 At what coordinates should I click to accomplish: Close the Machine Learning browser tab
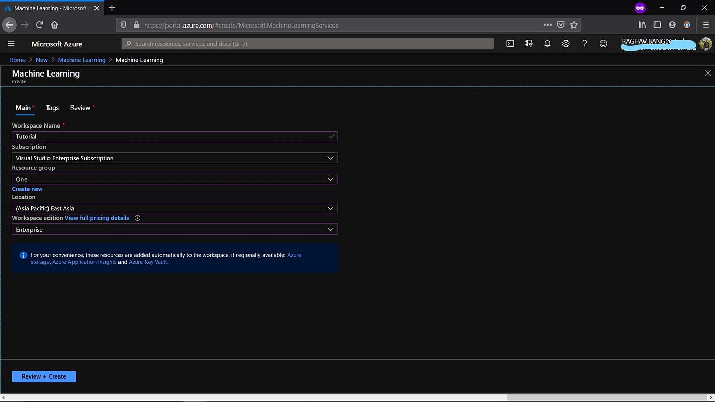(97, 8)
